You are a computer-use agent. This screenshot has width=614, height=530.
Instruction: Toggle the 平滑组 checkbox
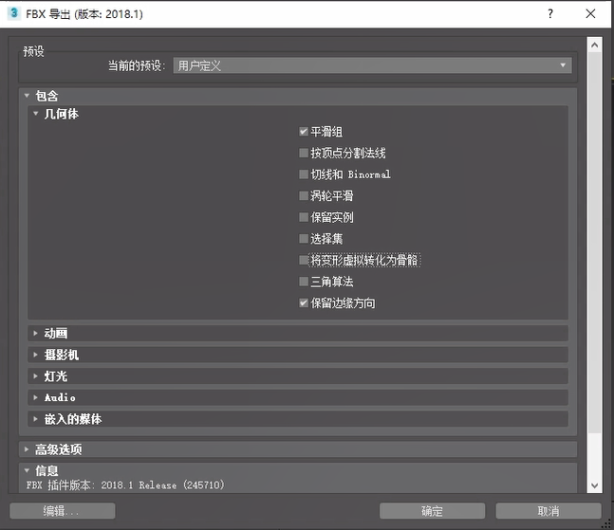[x=304, y=132]
